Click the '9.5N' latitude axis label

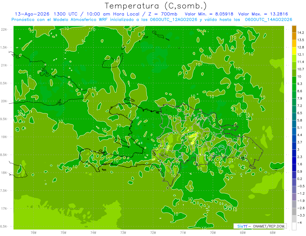click(4, 119)
